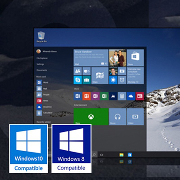
Task: Open the Mail live tile
Action: click(x=91, y=58)
